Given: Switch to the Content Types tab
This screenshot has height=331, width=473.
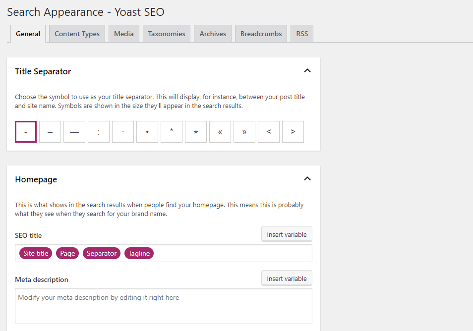Looking at the screenshot, I should [x=77, y=34].
